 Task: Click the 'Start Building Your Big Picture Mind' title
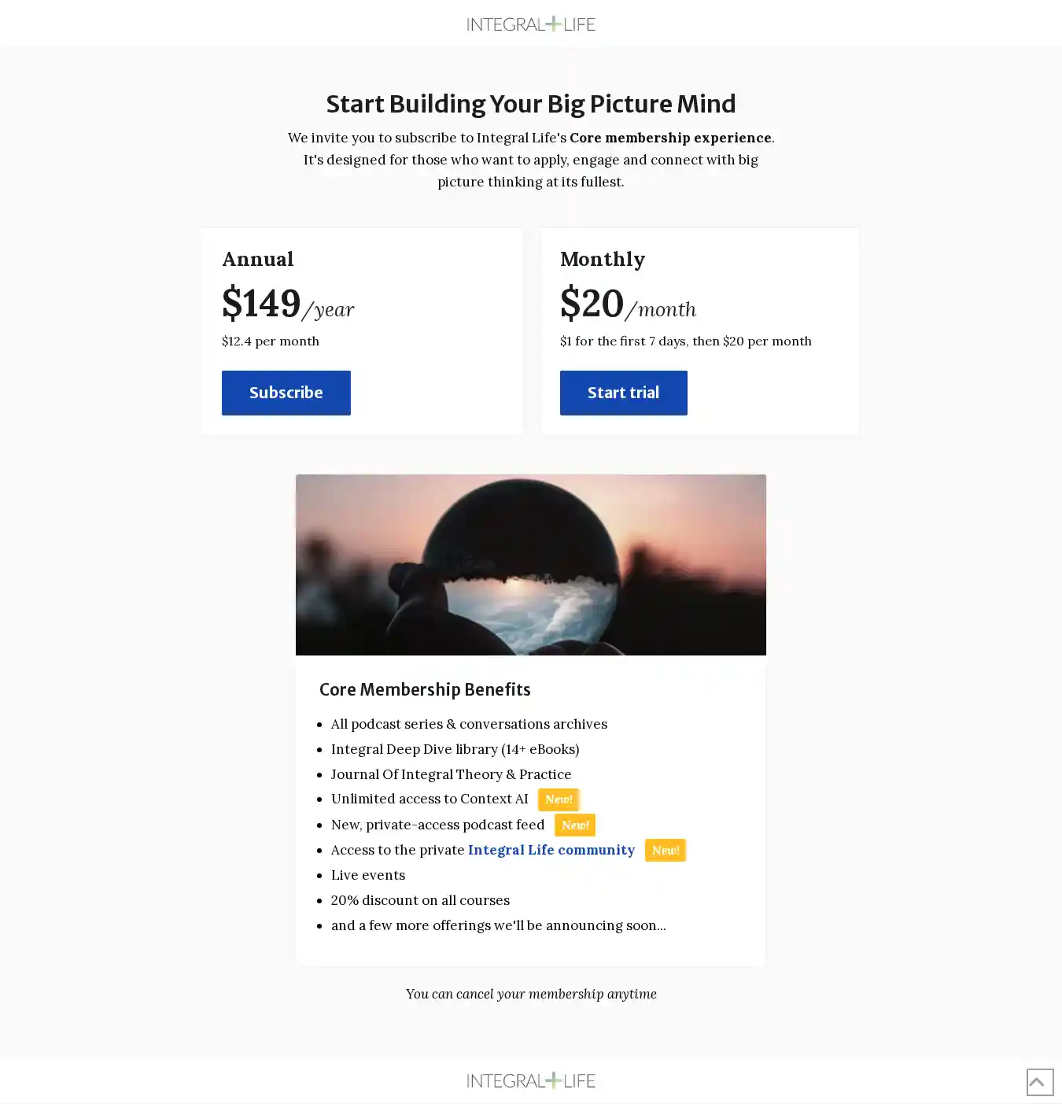coord(531,104)
